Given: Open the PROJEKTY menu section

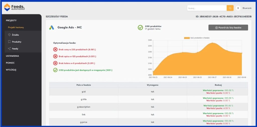Looking at the screenshot, I should [11, 21].
